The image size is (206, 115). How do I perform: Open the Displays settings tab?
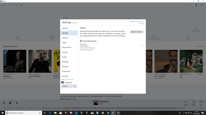69,62
